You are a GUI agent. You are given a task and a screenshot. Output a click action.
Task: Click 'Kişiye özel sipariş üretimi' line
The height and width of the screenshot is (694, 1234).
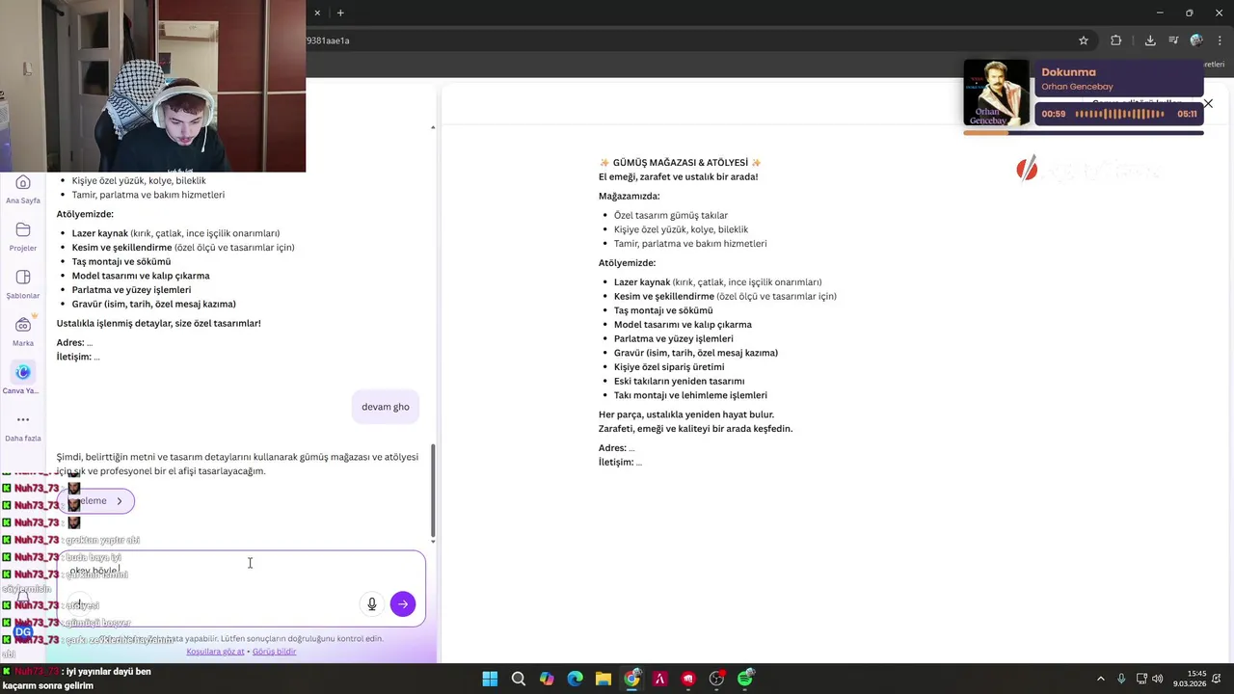(x=669, y=367)
